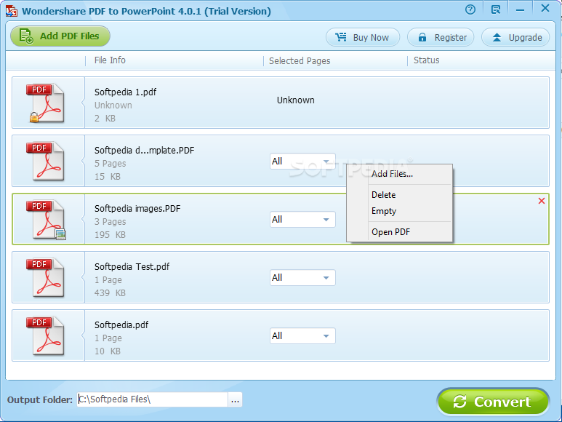Select the Softpedia.pdf file icon
The width and height of the screenshot is (562, 422).
(45, 335)
